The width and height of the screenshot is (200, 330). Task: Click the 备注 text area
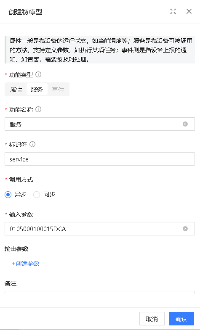point(100,293)
